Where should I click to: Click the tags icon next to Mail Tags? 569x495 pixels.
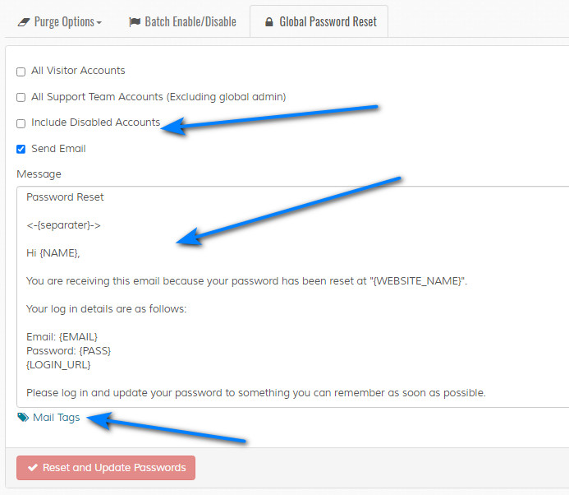click(23, 417)
